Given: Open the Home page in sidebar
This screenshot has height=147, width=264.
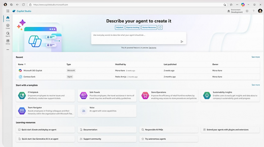Looking at the screenshot, I should [7, 18].
